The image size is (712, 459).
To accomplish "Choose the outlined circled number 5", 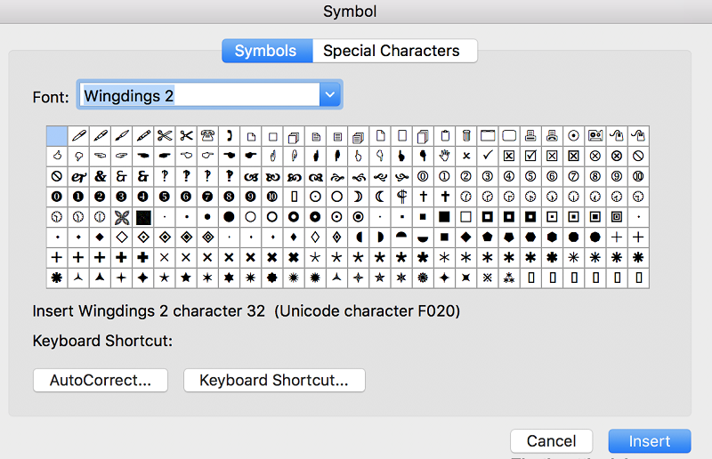I will pos(530,177).
